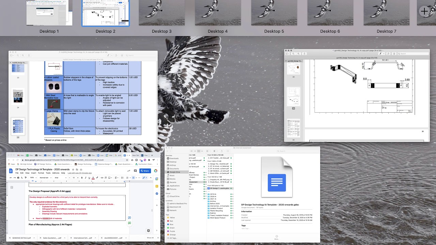Switch to the New Tab tab in Chrome
This screenshot has width=436, height=245.
coord(135,155)
